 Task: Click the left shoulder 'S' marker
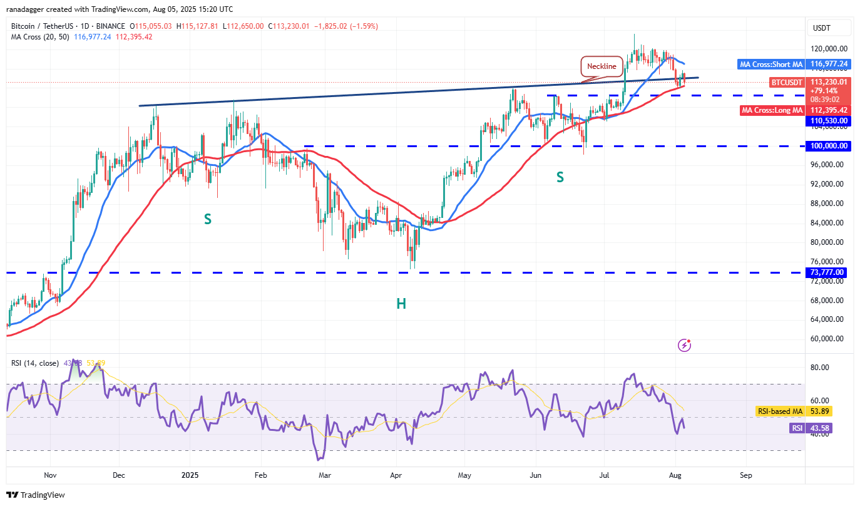coord(207,219)
